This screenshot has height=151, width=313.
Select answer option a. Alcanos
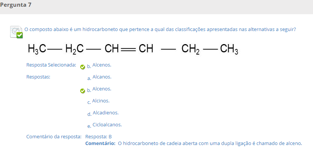click(99, 77)
